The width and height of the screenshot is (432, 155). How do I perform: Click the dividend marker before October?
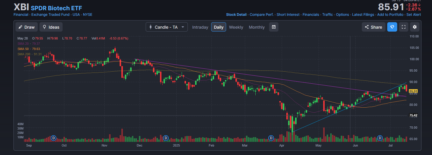[54, 138]
